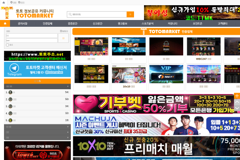240x160 pixels.
Task: Click the rank 2 member avatar
Action: tap(10, 99)
